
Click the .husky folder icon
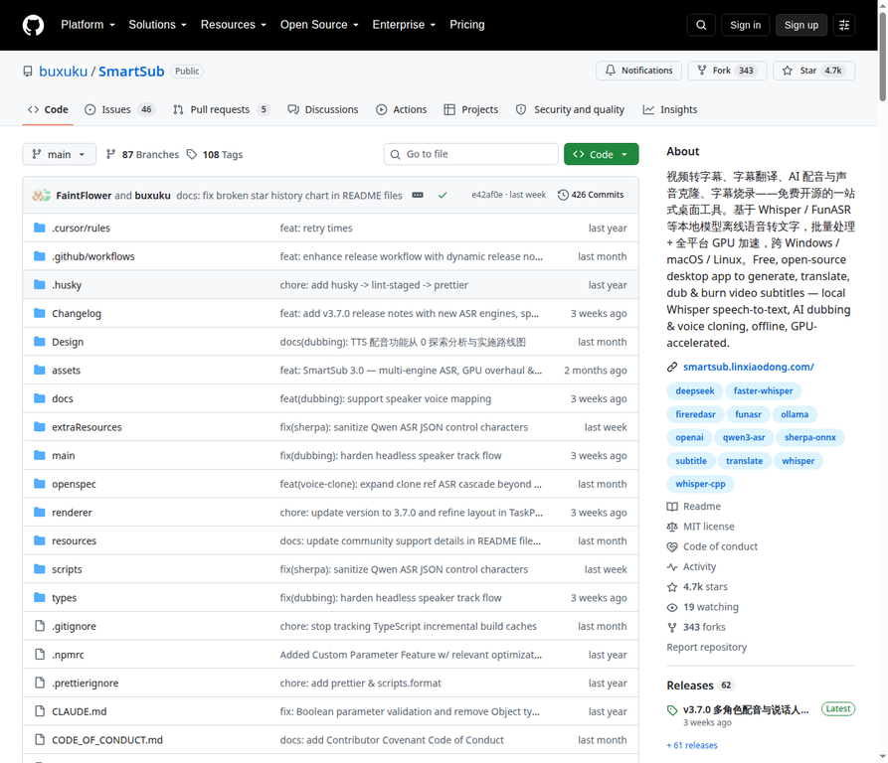(x=40, y=284)
